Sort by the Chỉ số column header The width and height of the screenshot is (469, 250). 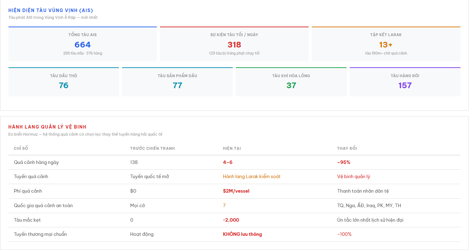[x=21, y=148]
